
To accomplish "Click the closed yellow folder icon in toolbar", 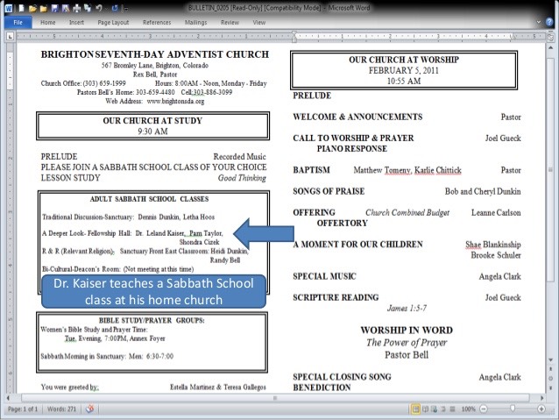I will click(x=44, y=8).
